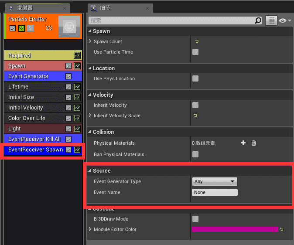Open the Event Generator Type dropdown
294x245 pixels.
(x=215, y=181)
